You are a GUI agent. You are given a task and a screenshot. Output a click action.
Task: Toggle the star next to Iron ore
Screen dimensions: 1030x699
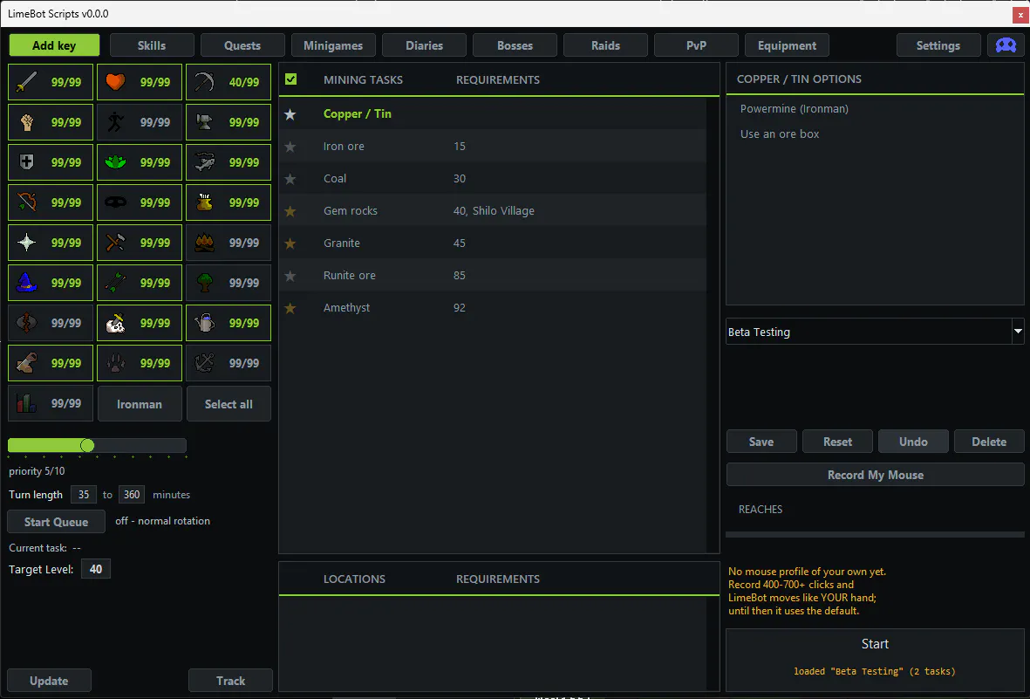tap(290, 147)
